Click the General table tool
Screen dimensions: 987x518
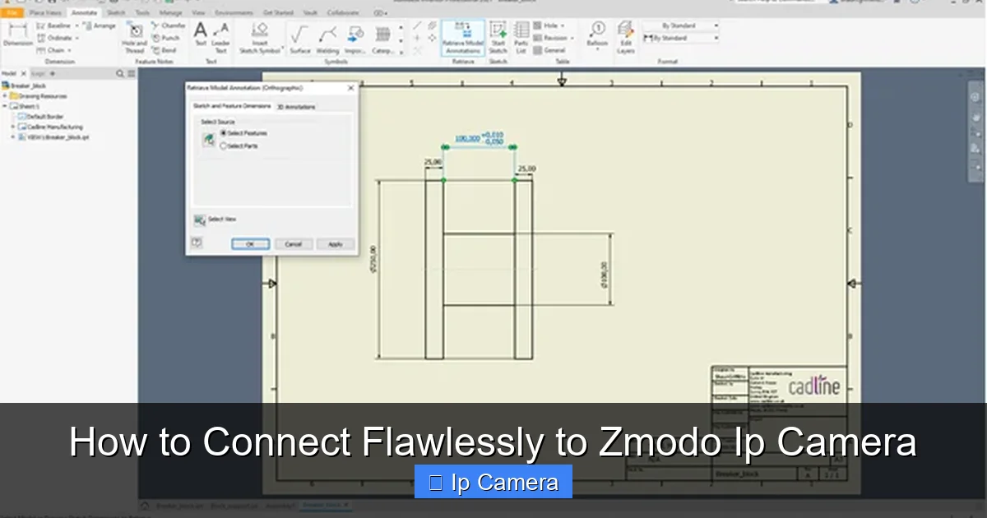click(x=549, y=50)
